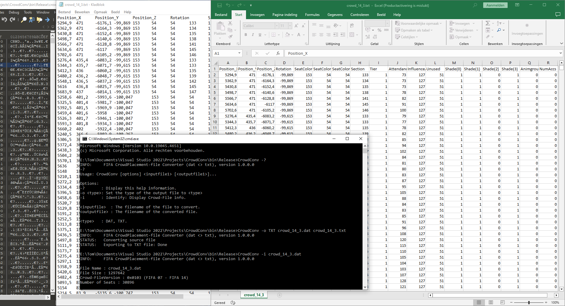This screenshot has width=565, height=306.
Task: Click the Copy icon in Excel's Klembord group
Action: coord(230,30)
